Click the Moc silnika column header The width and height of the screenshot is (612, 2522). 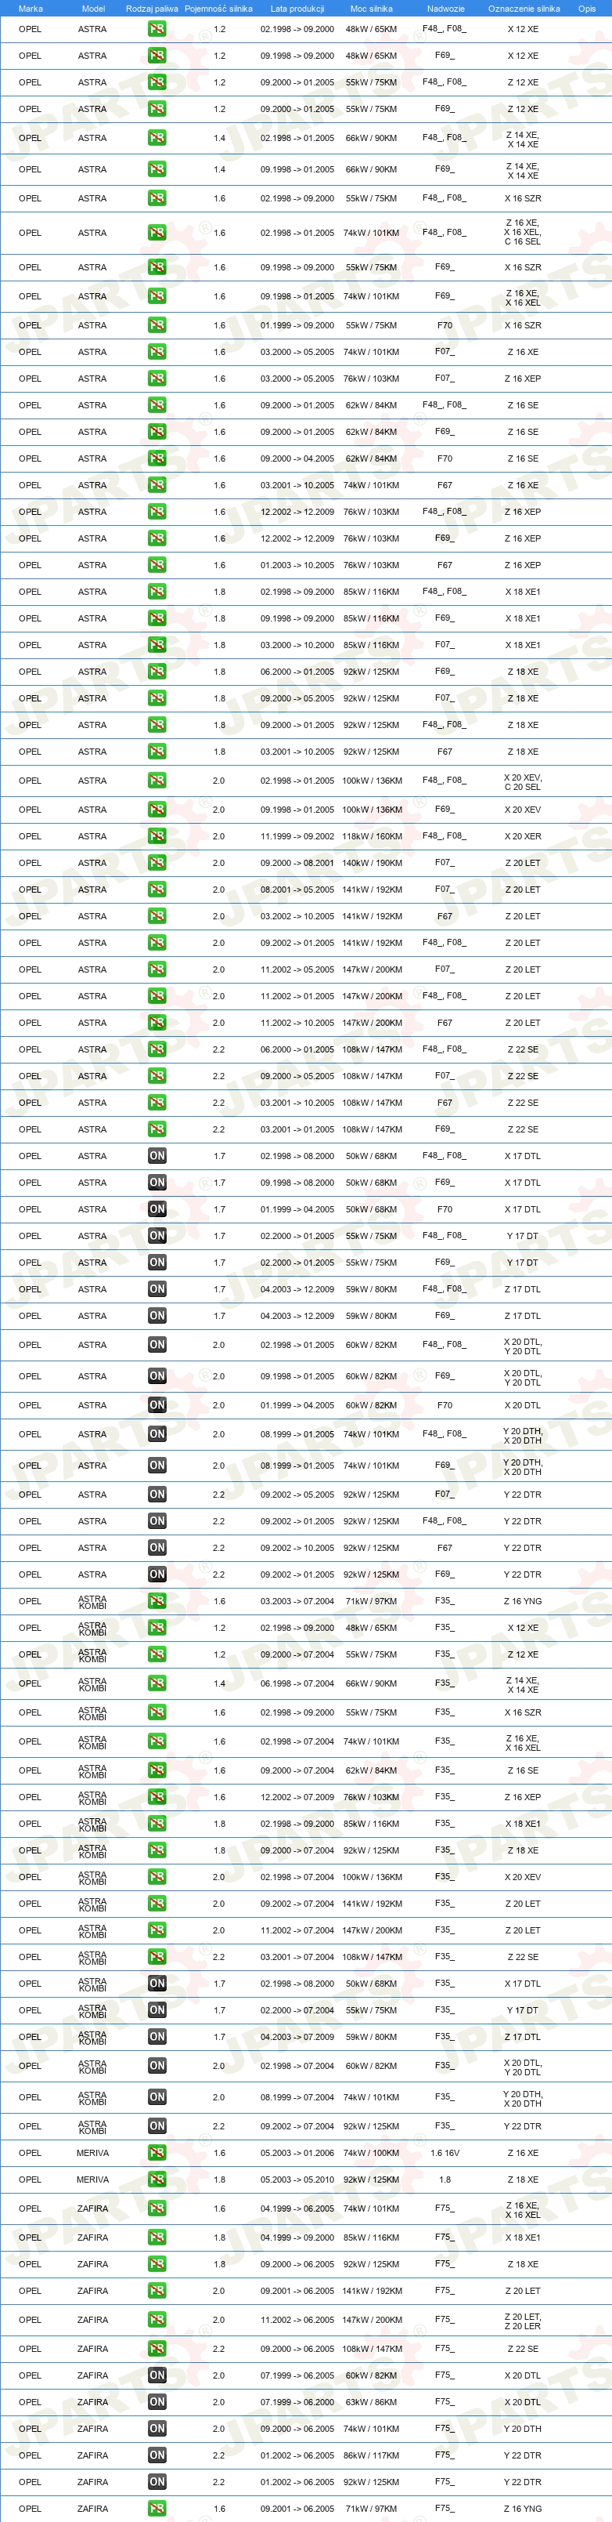point(372,9)
